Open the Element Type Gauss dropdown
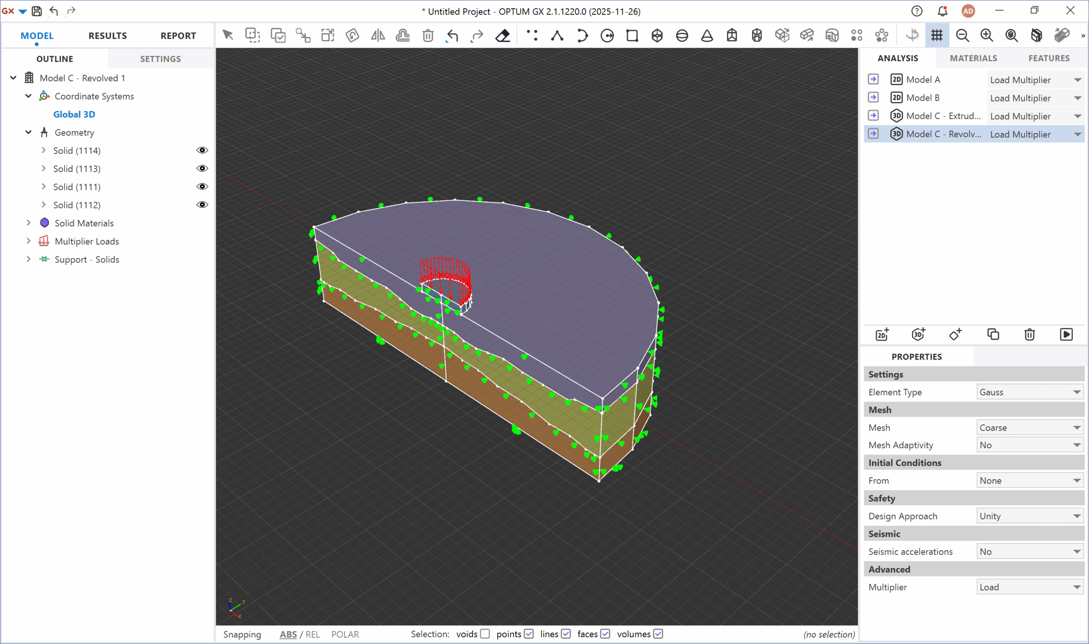The image size is (1089, 644). [x=1029, y=392]
